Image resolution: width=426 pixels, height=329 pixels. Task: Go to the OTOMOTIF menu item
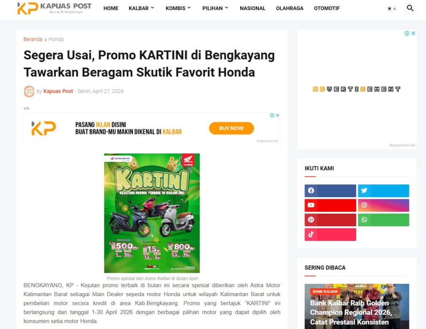pyautogui.click(x=327, y=8)
